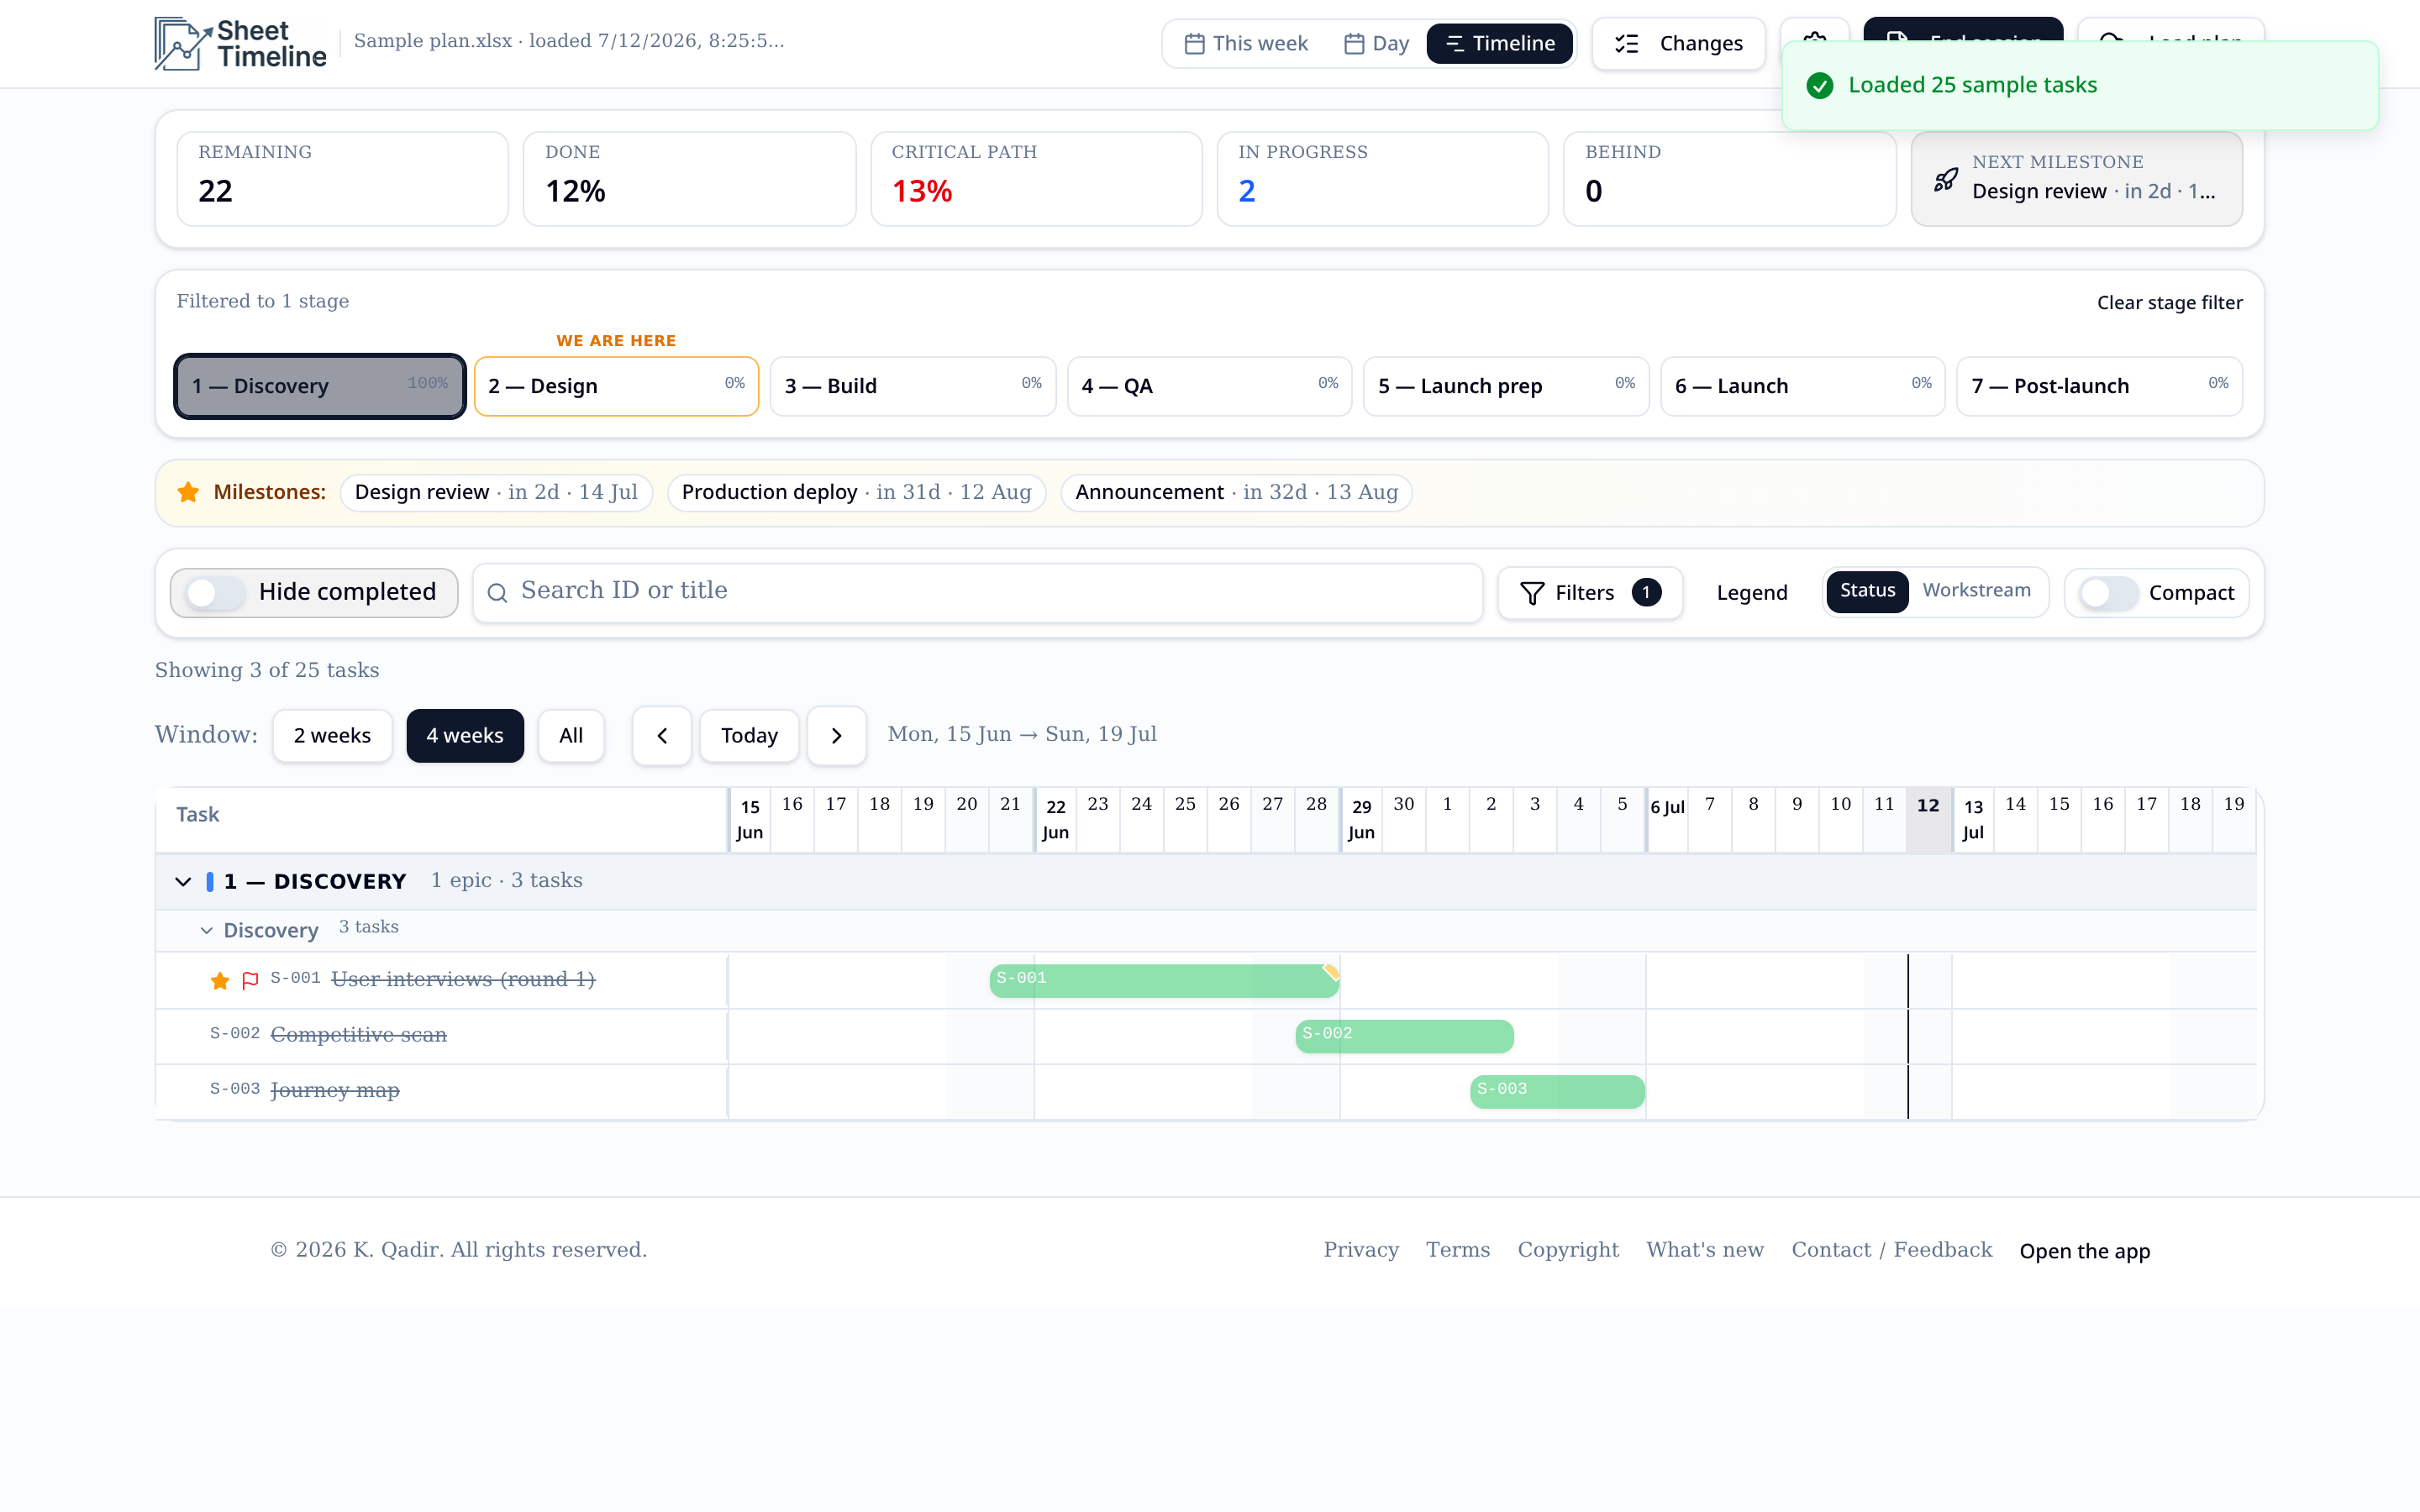
Task: Select the 4 — QA stage
Action: 1210,386
